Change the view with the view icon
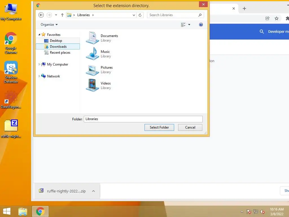Viewport: 289px width, 217px height. tap(183, 25)
